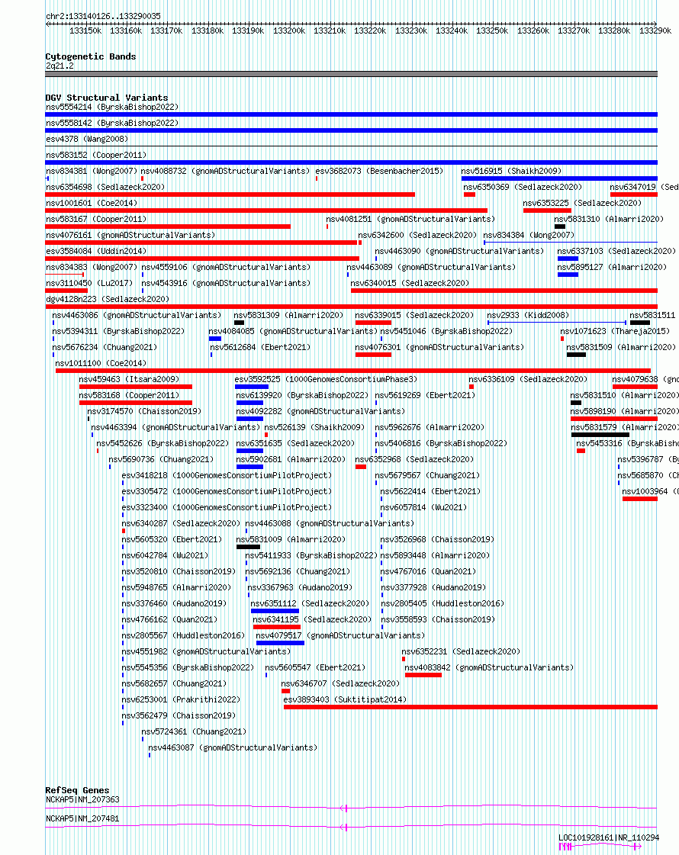
Task: Click nsv4083842 (gnomADStructuralVariants) label
Action: [x=490, y=667]
